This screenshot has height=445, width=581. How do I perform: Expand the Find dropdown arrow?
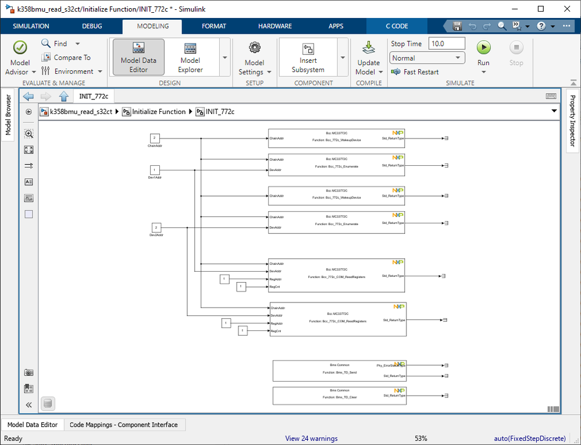[x=77, y=44]
